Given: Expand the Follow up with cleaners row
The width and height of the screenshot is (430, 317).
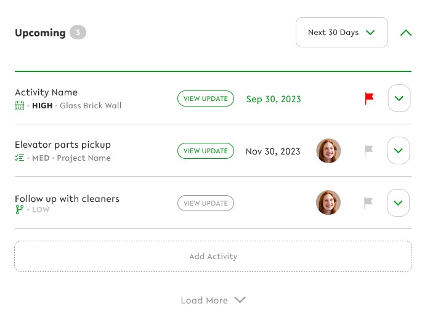Looking at the screenshot, I should pos(399,203).
